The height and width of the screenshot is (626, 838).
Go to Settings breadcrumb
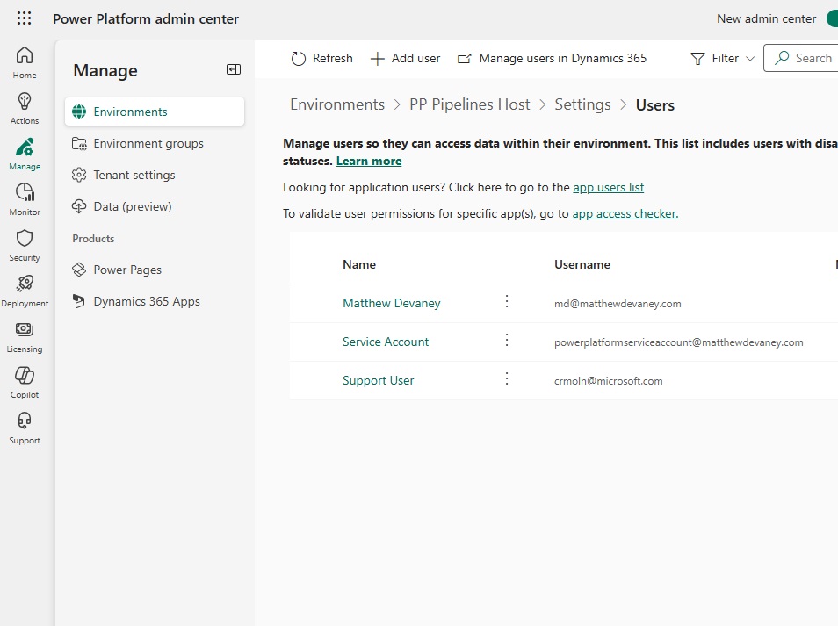[x=582, y=104]
